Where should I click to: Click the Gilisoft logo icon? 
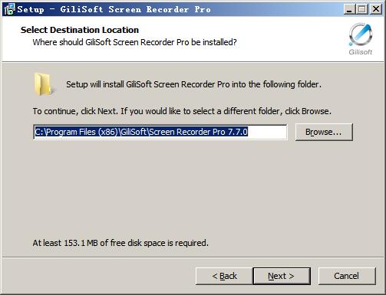(x=361, y=34)
